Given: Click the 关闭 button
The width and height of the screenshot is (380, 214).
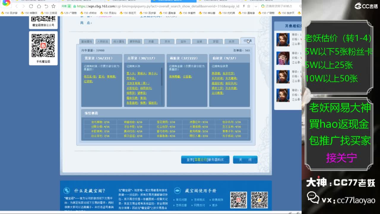Looking at the screenshot, I should [245, 160].
